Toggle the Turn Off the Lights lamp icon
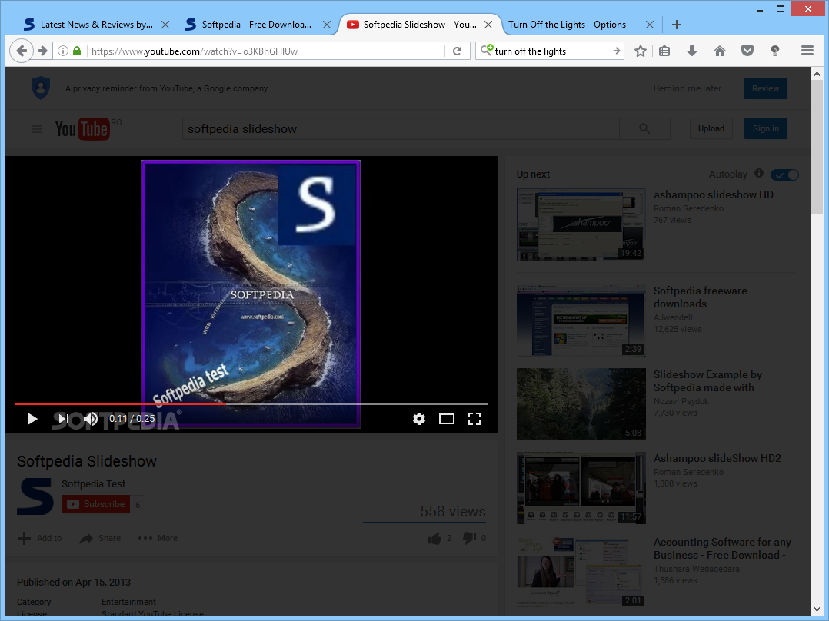This screenshot has width=829, height=621. point(774,51)
